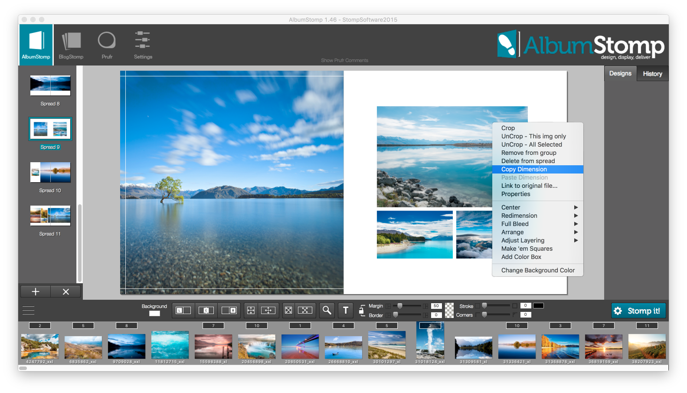The height and width of the screenshot is (393, 687).
Task: Click the Stroke value input field
Action: point(526,306)
